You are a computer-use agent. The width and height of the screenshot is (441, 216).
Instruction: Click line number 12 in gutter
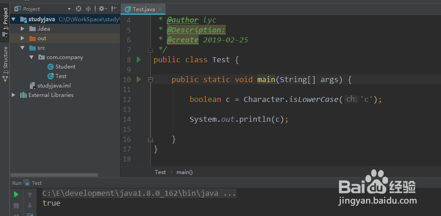(x=127, y=100)
